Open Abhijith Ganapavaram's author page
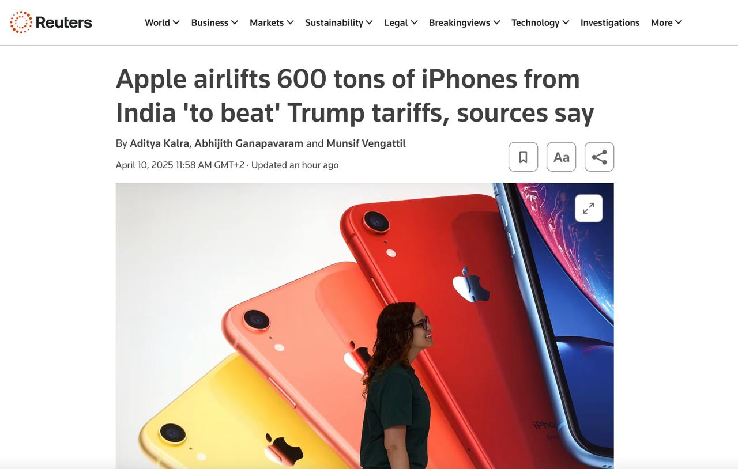This screenshot has height=469, width=738. [x=248, y=143]
